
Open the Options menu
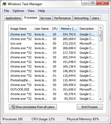pyautogui.click(x=18, y=11)
